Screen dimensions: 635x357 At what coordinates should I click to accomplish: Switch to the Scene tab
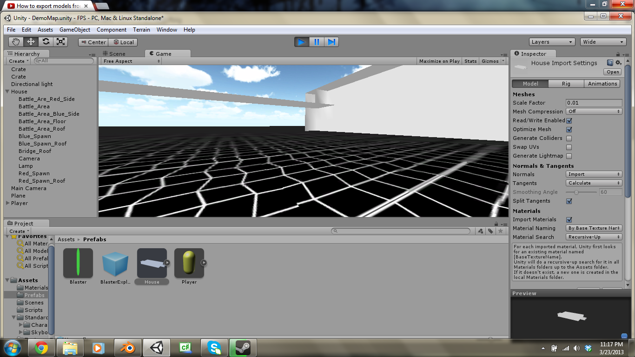pyautogui.click(x=114, y=54)
